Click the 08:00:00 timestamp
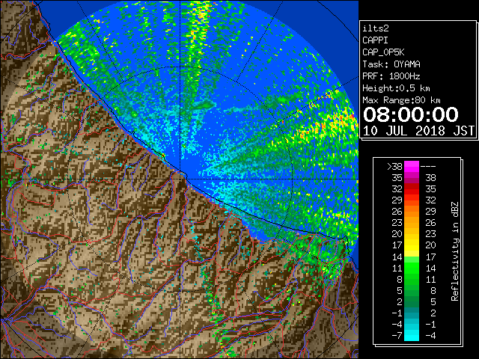 pyautogui.click(x=411, y=114)
